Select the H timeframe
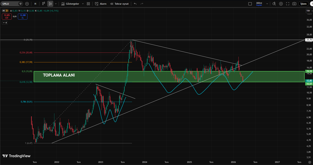This screenshot has width=313, height=165. [x=35, y=4]
